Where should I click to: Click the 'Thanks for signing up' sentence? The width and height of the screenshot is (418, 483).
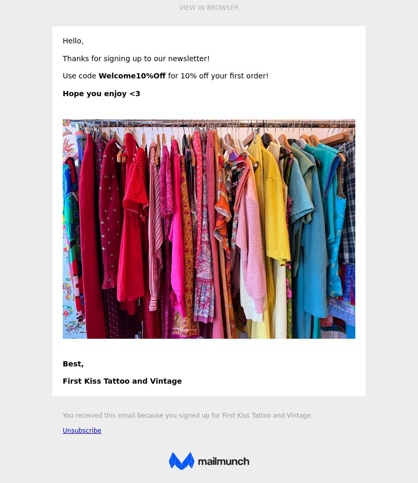point(136,59)
